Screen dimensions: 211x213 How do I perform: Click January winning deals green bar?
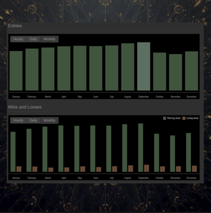(x=13, y=152)
